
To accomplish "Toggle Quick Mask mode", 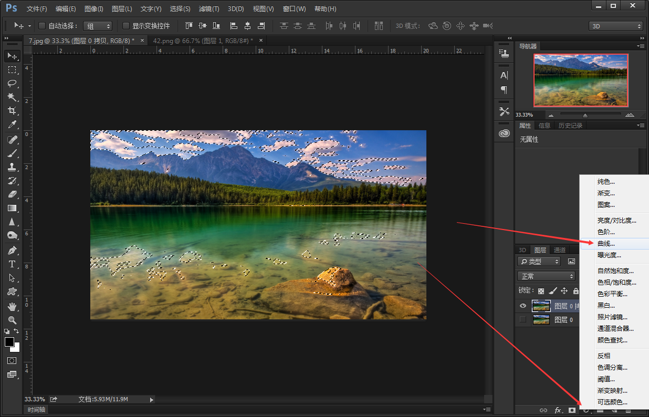I will pyautogui.click(x=12, y=361).
